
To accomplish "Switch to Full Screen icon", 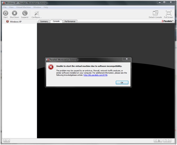I will [169, 13].
